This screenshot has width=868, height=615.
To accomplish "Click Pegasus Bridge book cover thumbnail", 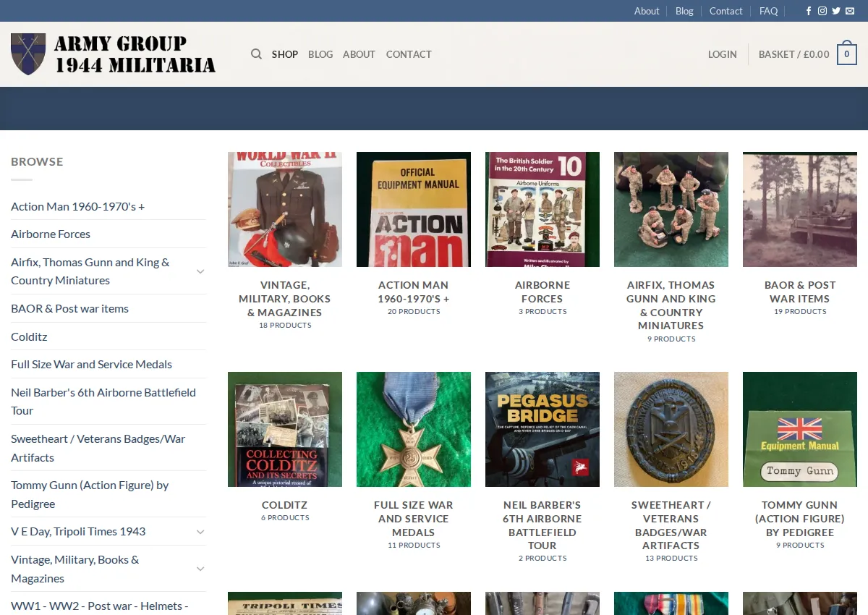I will click(542, 429).
